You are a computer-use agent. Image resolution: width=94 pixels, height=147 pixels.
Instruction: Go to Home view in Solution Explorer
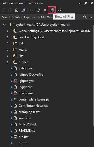tap(17, 10)
